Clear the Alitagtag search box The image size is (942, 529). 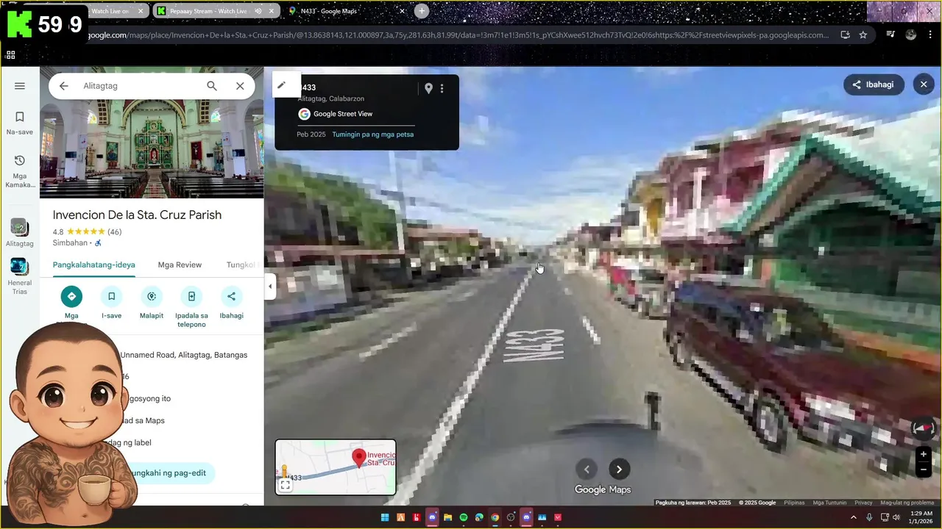pyautogui.click(x=240, y=86)
